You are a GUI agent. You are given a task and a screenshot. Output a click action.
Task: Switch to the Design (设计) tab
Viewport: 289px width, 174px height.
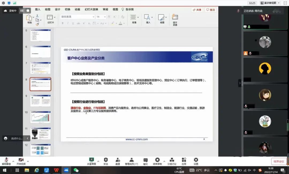(58, 9)
